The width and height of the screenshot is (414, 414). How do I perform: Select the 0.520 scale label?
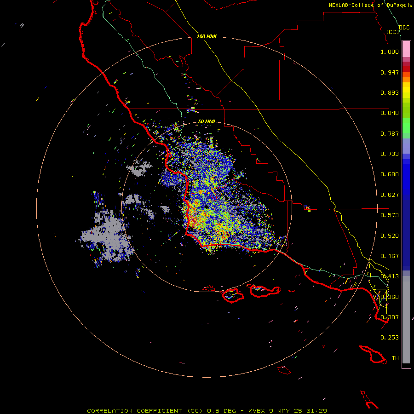click(x=390, y=236)
